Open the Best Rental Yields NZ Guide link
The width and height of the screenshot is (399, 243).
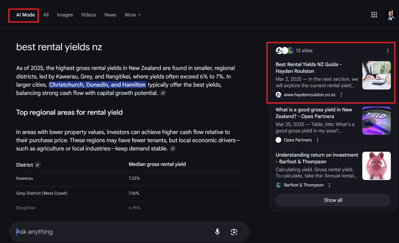point(309,68)
